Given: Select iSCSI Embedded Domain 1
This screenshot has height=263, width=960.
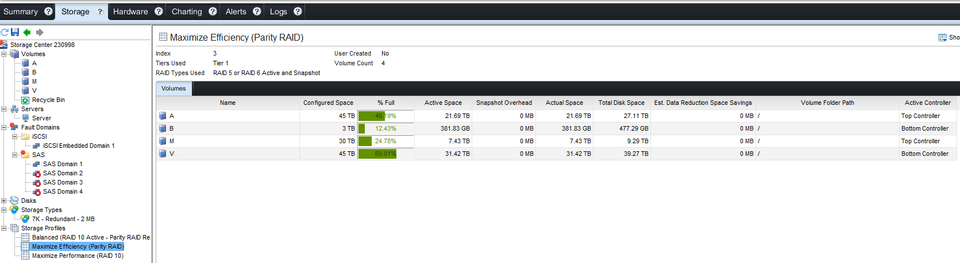Looking at the screenshot, I should click(79, 146).
